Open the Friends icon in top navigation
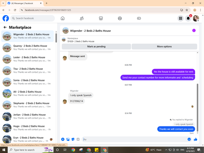Image resolution: width=204 pixels, height=153 pixels. tap(82, 18)
